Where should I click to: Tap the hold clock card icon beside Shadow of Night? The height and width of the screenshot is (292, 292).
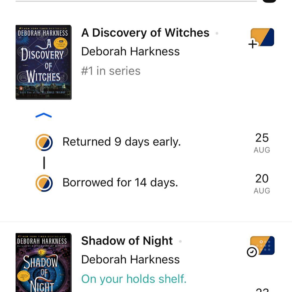click(x=261, y=246)
